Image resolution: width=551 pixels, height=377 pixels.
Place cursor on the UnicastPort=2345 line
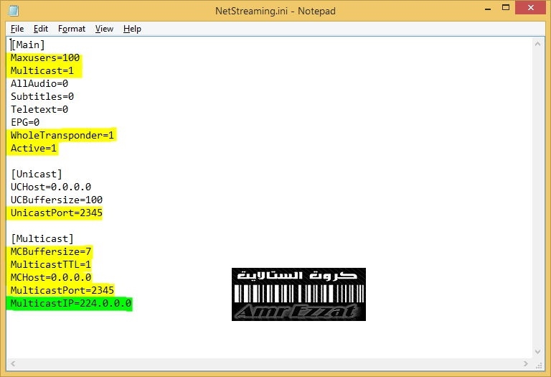[56, 213]
